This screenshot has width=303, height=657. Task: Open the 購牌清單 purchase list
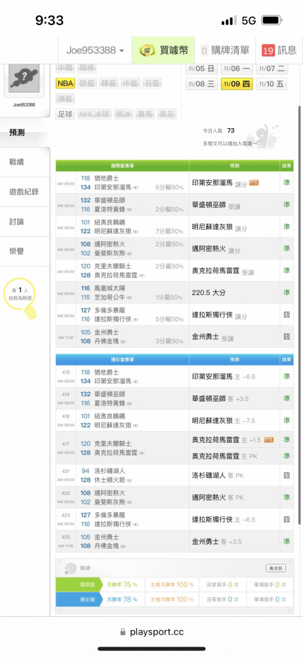[x=225, y=51]
